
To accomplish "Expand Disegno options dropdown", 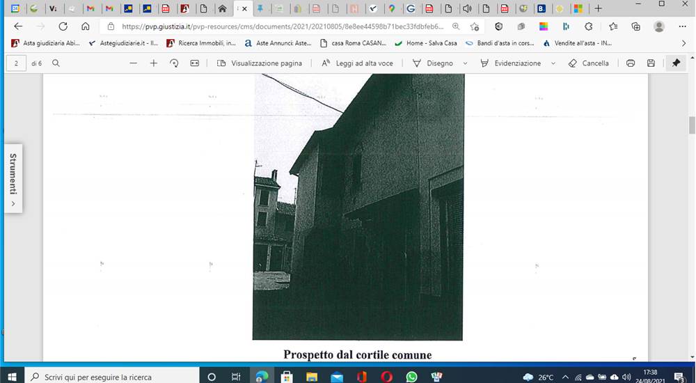I will [x=465, y=63].
